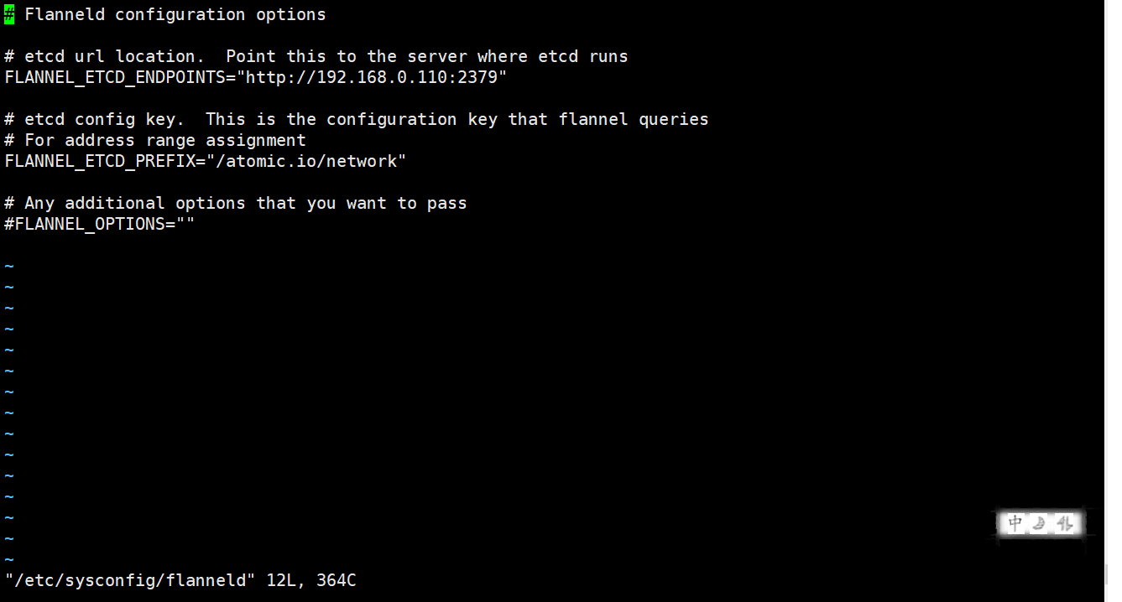
Task: Click the "etcd config key" comment line
Action: point(357,120)
